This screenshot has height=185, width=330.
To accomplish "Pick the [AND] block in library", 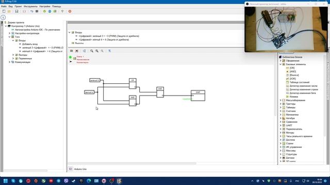I will pos(293,71).
